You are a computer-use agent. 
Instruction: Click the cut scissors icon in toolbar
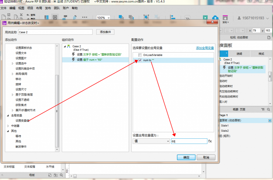pos(21,15)
